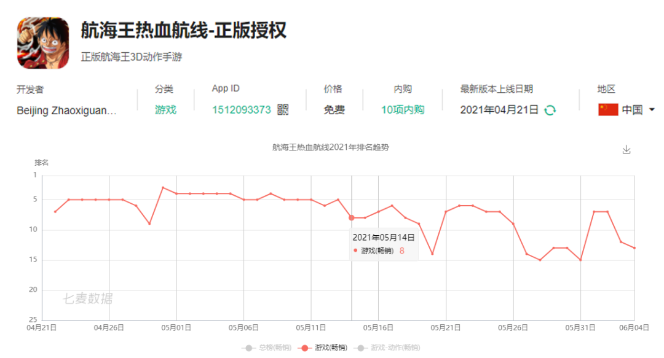Open the region dropdown arrow
The width and height of the screenshot is (664, 358).
(x=652, y=109)
